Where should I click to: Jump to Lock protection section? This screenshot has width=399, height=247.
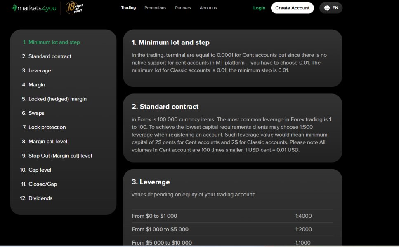point(47,128)
